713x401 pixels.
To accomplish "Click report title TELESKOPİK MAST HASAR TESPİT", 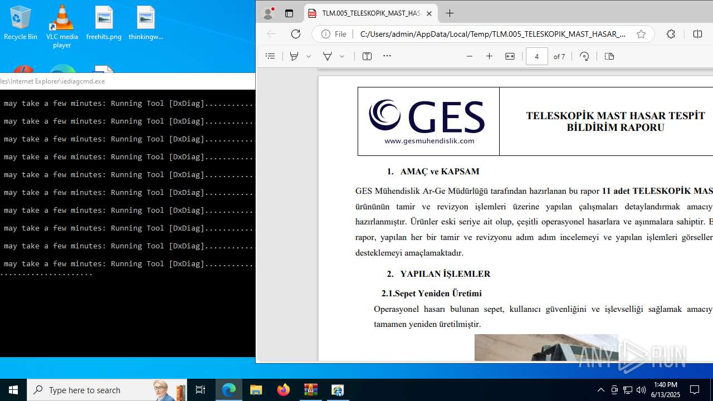I will 616,116.
